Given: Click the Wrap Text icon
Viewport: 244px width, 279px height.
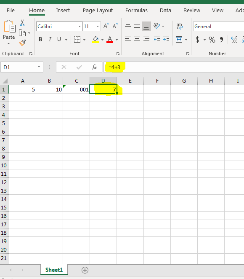Looking at the screenshot, I should point(179,26).
